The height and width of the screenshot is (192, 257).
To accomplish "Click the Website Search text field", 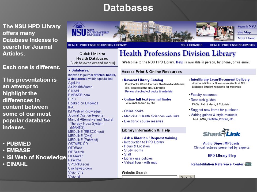I will 149,177.
